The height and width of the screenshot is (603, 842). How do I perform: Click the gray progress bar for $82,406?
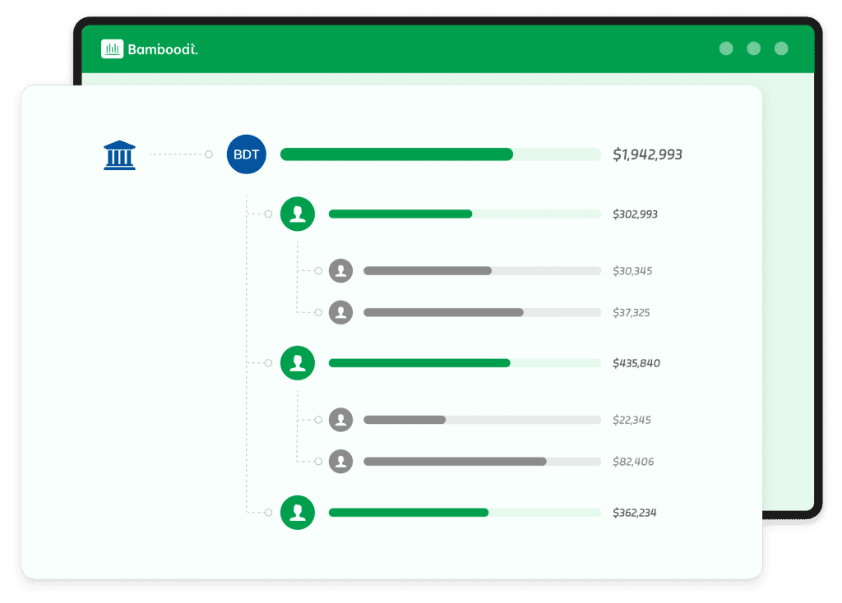[455, 462]
